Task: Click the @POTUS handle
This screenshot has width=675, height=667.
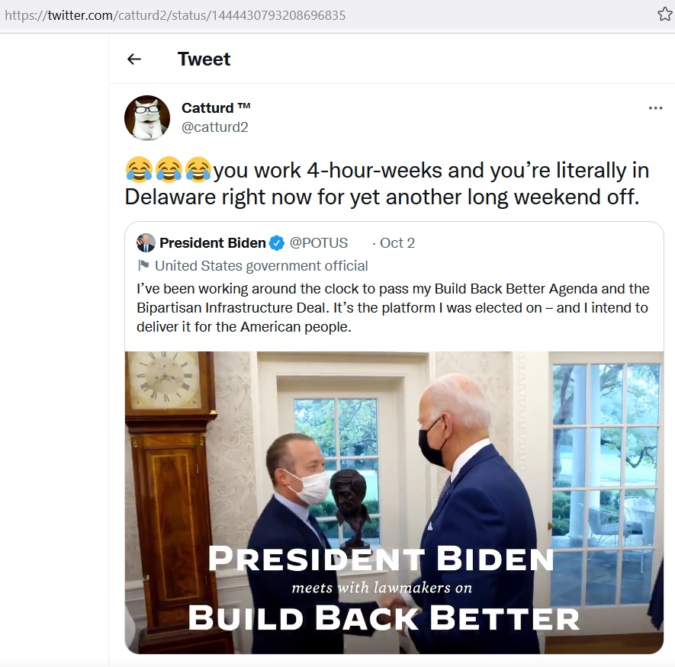Action: coord(319,243)
